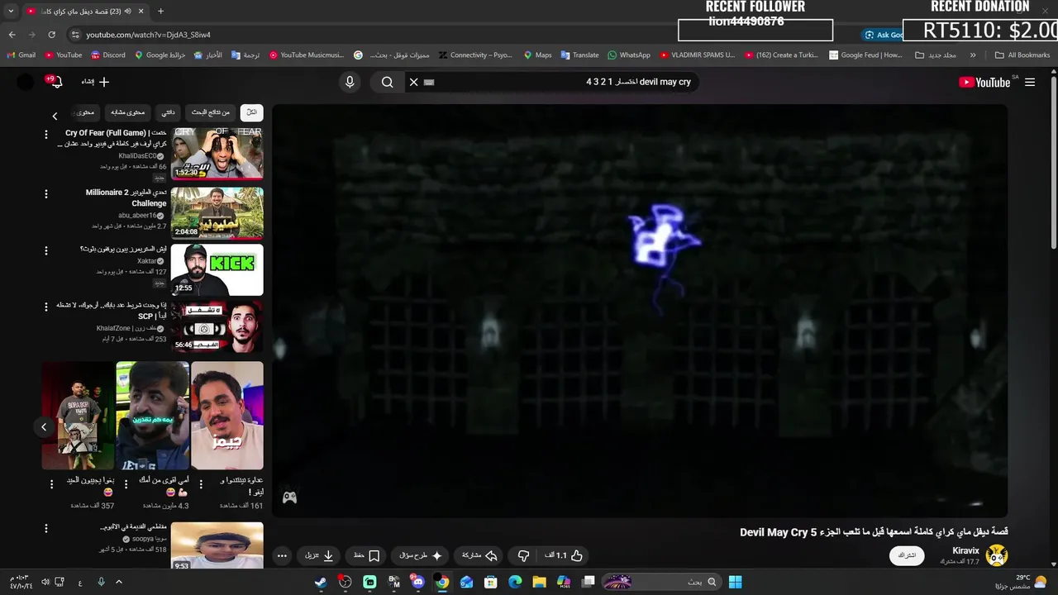Click the address bar URL

coord(149,35)
